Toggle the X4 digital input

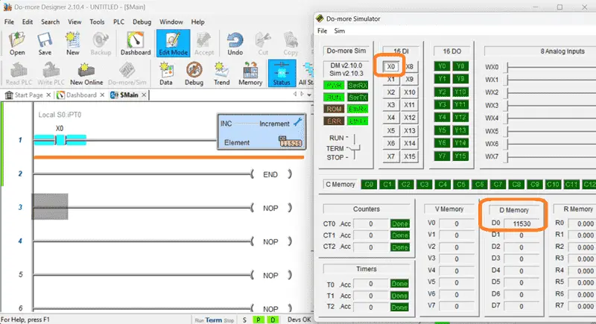point(390,118)
